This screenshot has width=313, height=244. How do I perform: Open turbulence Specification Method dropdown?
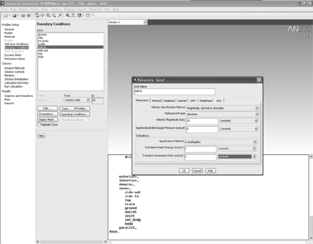click(x=255, y=142)
